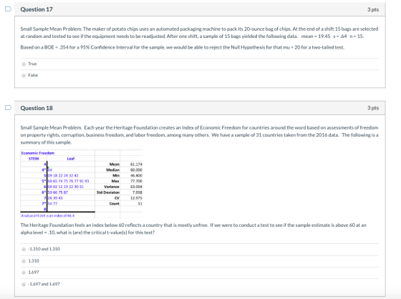Viewport: 401px width, 299px height.
Task: Click the 3 pts label on Question 18
Action: pyautogui.click(x=373, y=108)
